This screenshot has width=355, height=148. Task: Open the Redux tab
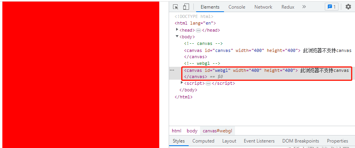[x=288, y=7]
